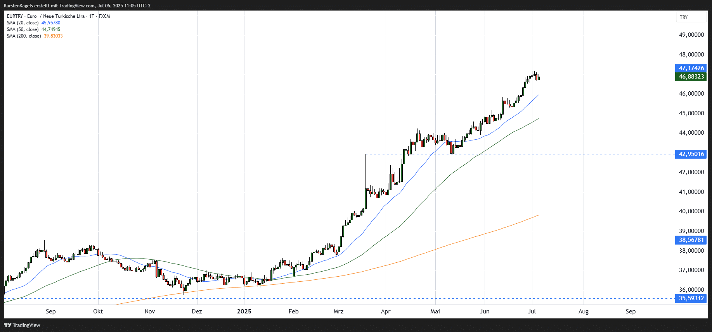Click the Jul label on time axis
712x332 pixels.
click(532, 311)
